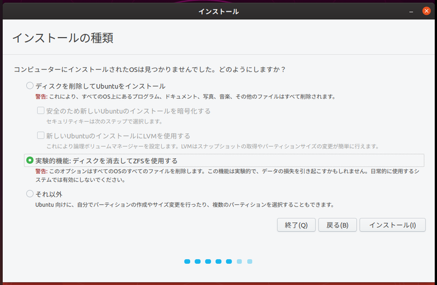Viewport: 437px width, 285px height.
Task: Click the 終了(Q) quit button
Action: [296, 225]
